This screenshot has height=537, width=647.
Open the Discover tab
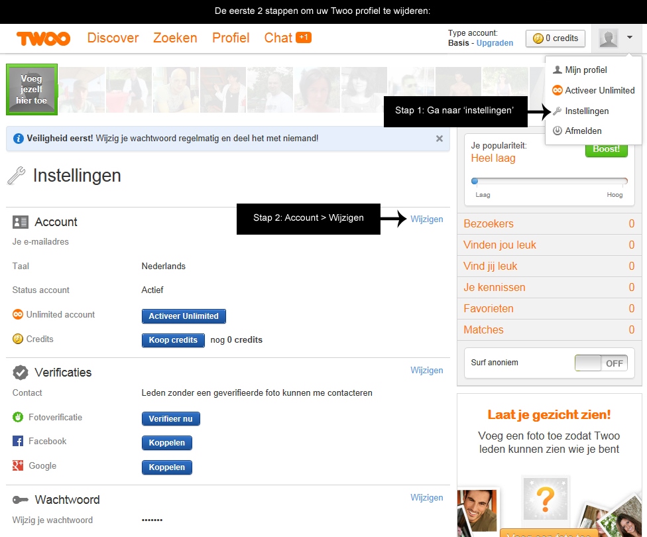pos(113,38)
